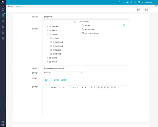The height and width of the screenshot is (127, 158).
Task: Open the 请选择标签 tag dropdown
Action: (62, 73)
